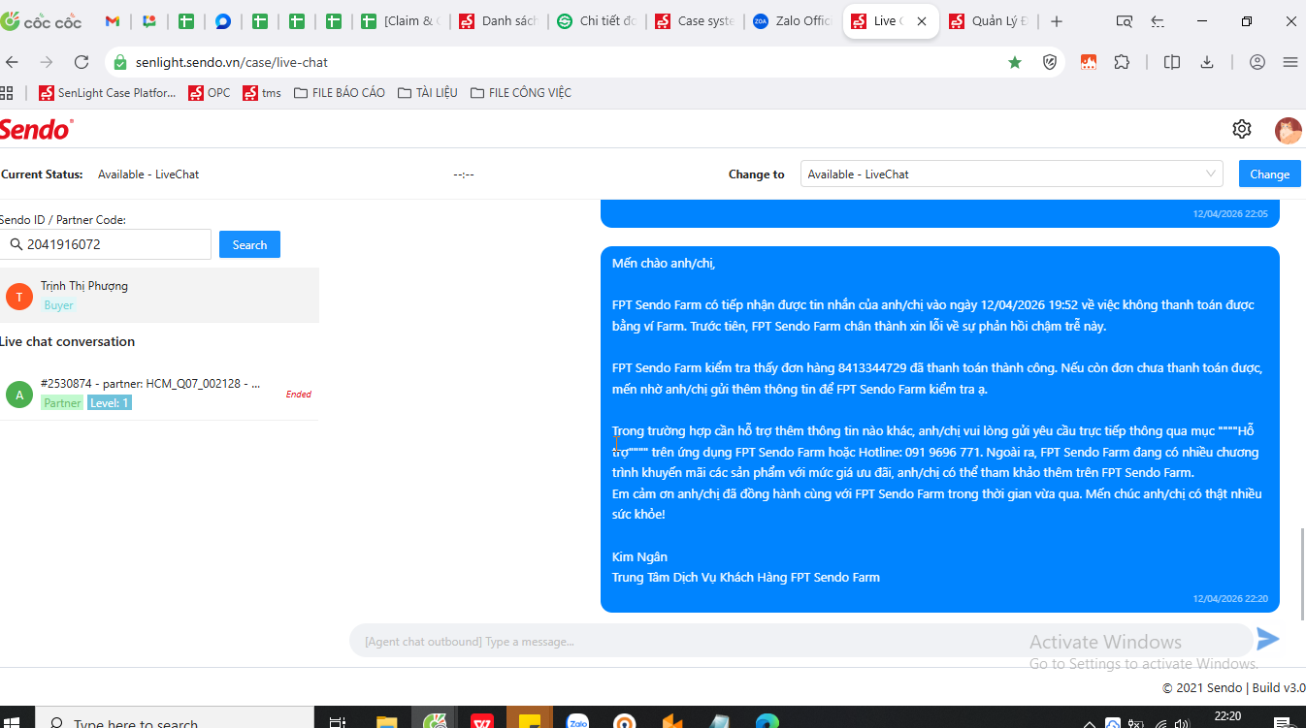Open Task View on the taskbar
Viewport: 1306px width, 728px height.
click(338, 721)
